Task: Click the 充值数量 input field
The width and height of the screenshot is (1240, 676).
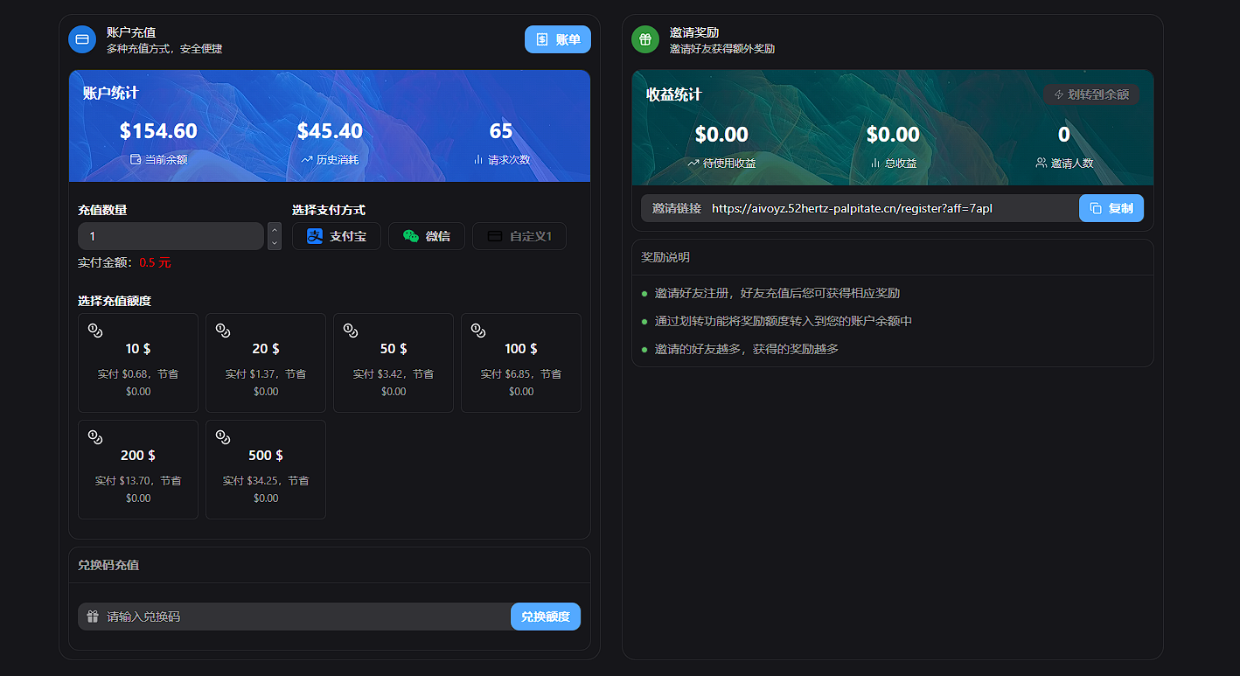Action: 171,236
